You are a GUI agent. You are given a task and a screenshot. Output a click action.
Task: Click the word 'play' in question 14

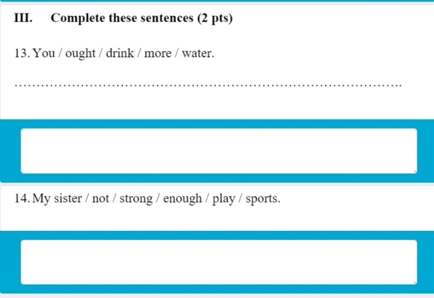click(x=224, y=199)
